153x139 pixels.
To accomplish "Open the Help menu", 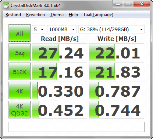I will (73, 15).
